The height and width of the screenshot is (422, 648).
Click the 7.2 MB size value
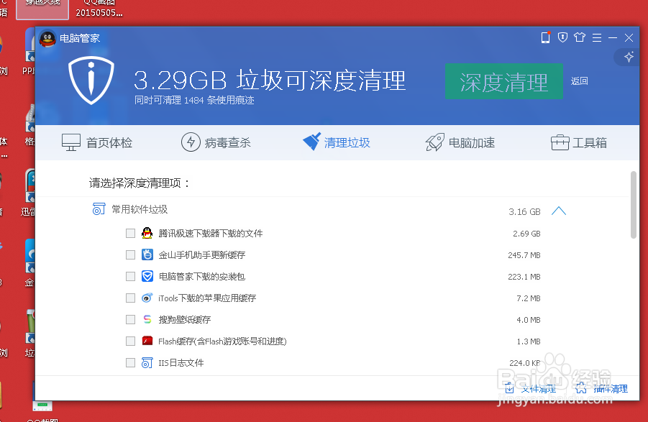pos(529,298)
